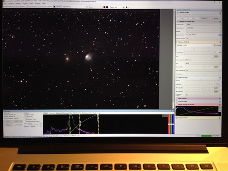Screen dimensions: 228x171
Task: Open the Debayer Preview dropdown
Action: pos(204,38)
